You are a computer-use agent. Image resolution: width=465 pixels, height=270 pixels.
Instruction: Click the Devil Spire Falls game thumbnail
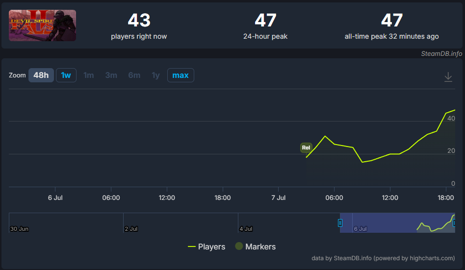[42, 25]
